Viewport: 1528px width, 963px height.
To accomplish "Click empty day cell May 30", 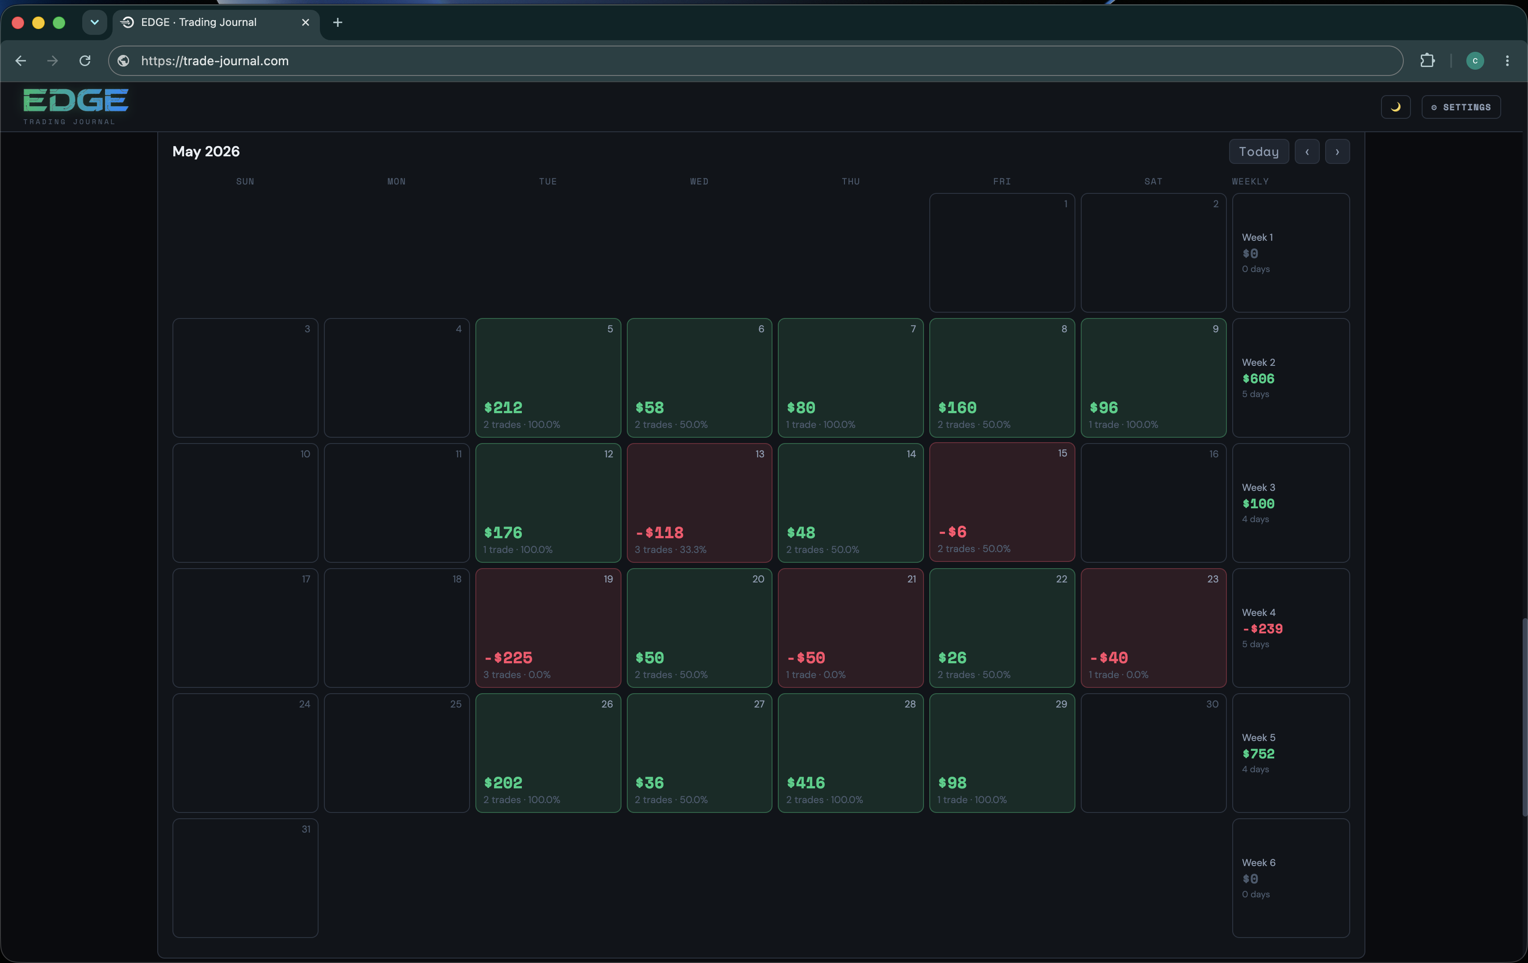I will coord(1153,752).
